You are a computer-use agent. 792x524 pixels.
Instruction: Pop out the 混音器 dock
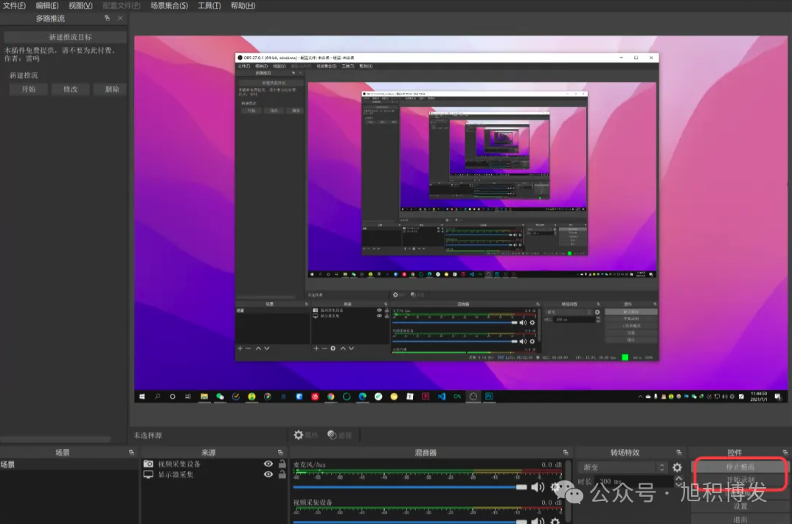coord(565,453)
